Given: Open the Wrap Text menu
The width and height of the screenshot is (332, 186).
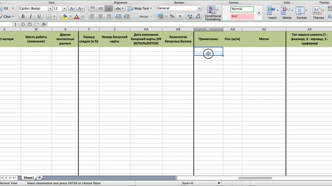Looking at the screenshot, I should (140, 8).
